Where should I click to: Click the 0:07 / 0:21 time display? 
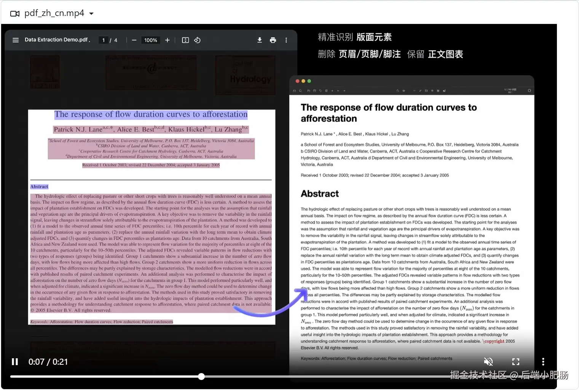coord(48,362)
